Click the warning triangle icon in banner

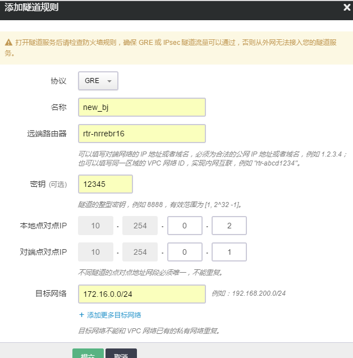pos(9,43)
